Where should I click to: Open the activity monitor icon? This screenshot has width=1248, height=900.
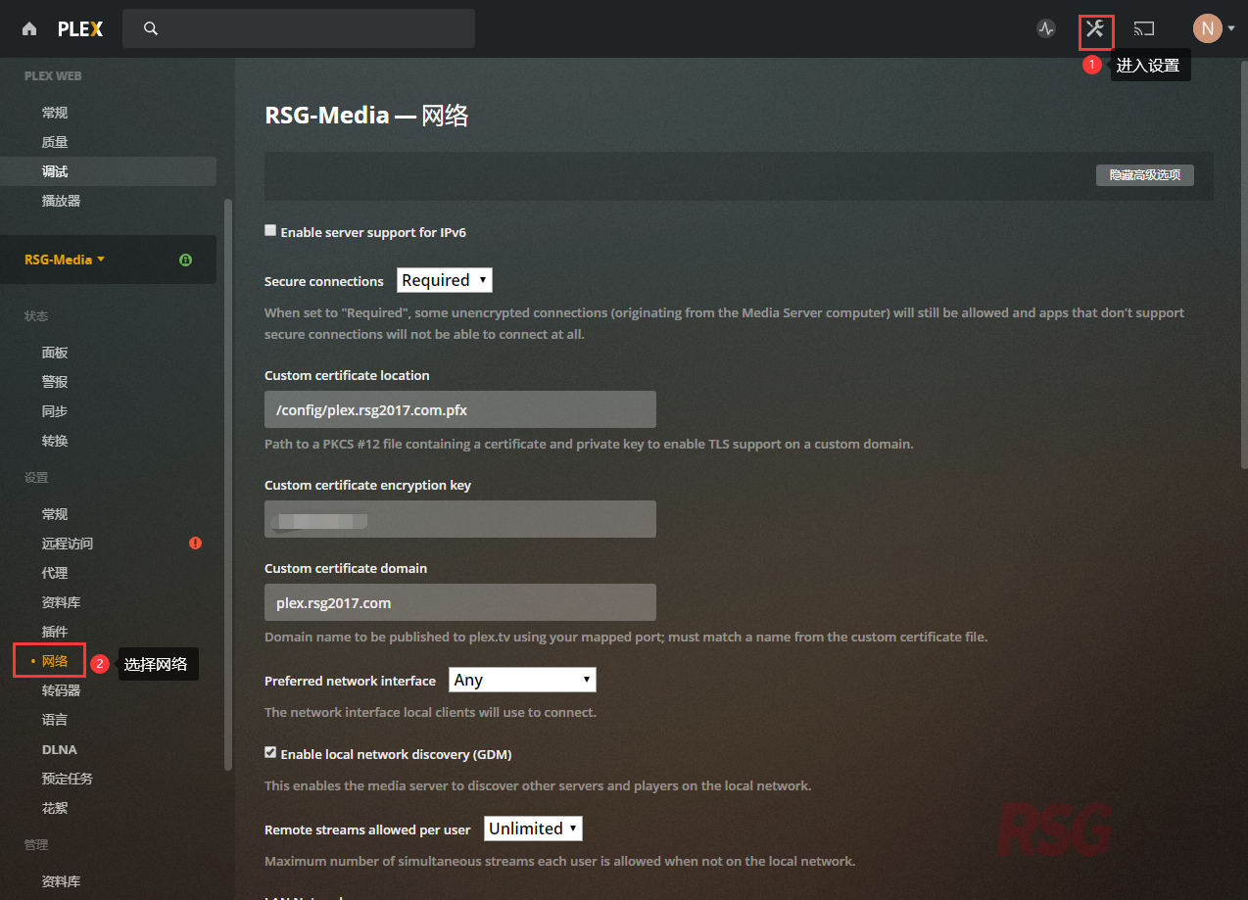tap(1046, 28)
